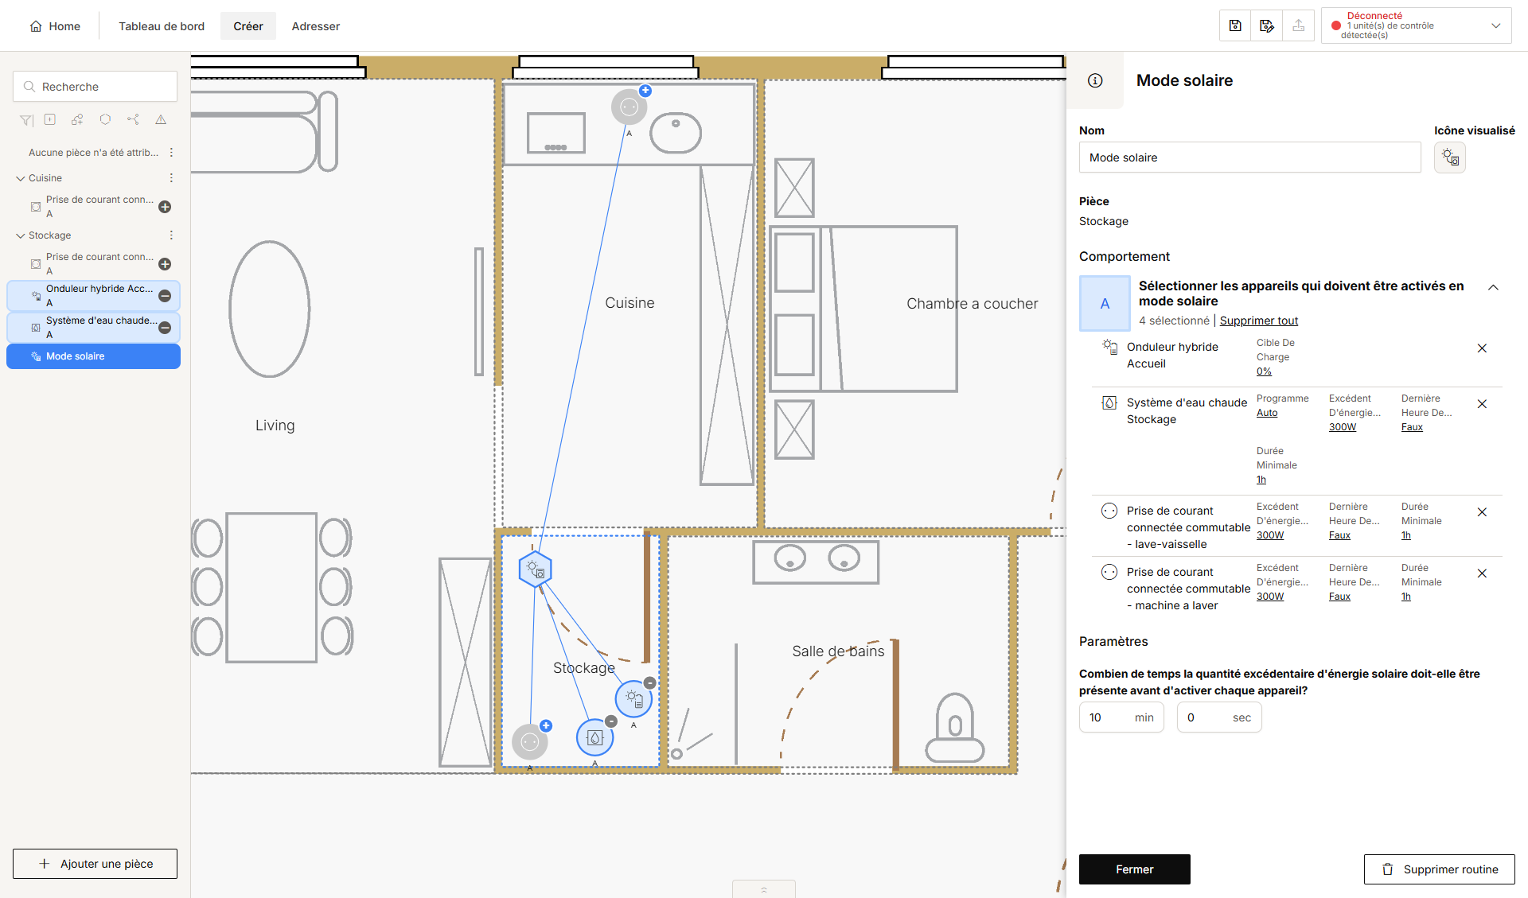Click the connection nodes icon in sidebar
Image resolution: width=1528 pixels, height=898 pixels.
pos(133,119)
